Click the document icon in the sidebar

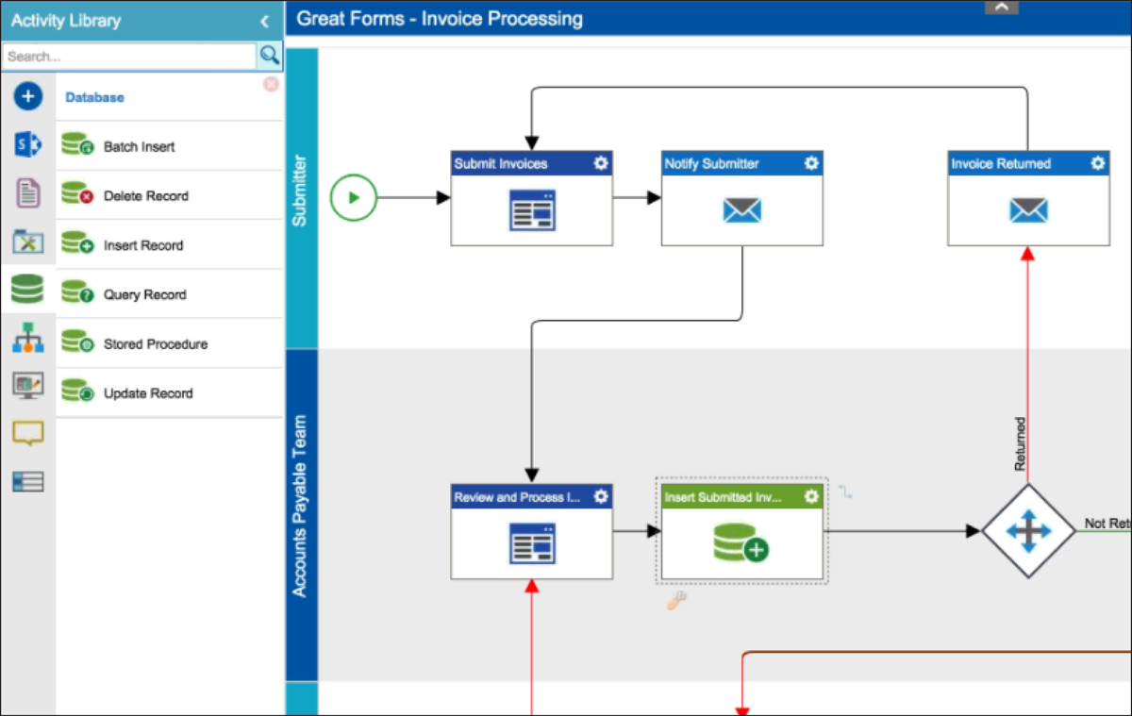click(27, 192)
